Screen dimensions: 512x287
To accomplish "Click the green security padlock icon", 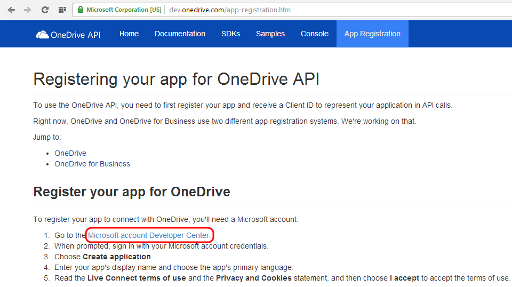I will (81, 10).
